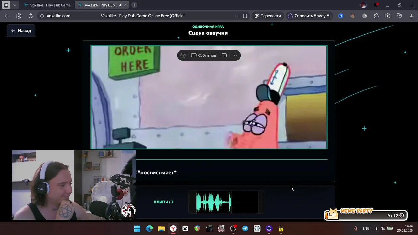Screen dimensions: 418x235
Task: Open File Explorer from the taskbar
Action: coord(161,228)
